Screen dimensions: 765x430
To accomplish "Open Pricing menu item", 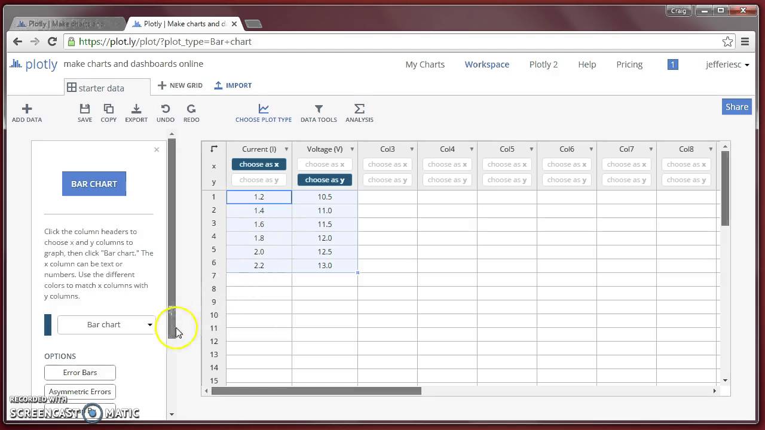I will [x=629, y=64].
